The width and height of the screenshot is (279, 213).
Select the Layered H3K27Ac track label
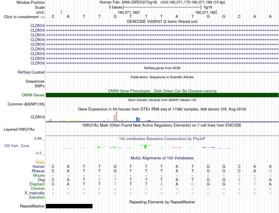click(19, 129)
